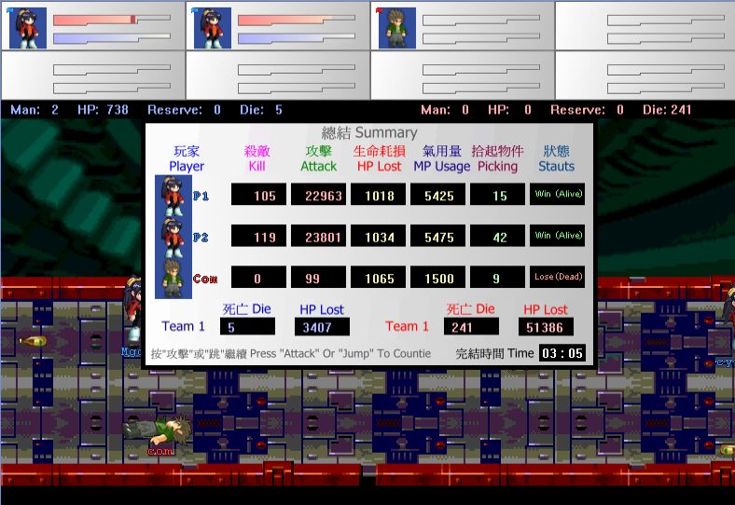Select the MP Usage column header
The width and height of the screenshot is (735, 505).
441,158
